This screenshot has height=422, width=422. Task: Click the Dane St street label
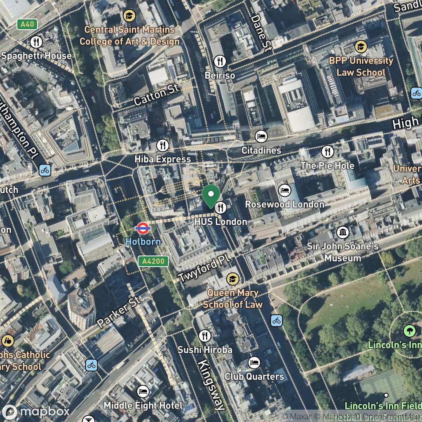point(261,33)
